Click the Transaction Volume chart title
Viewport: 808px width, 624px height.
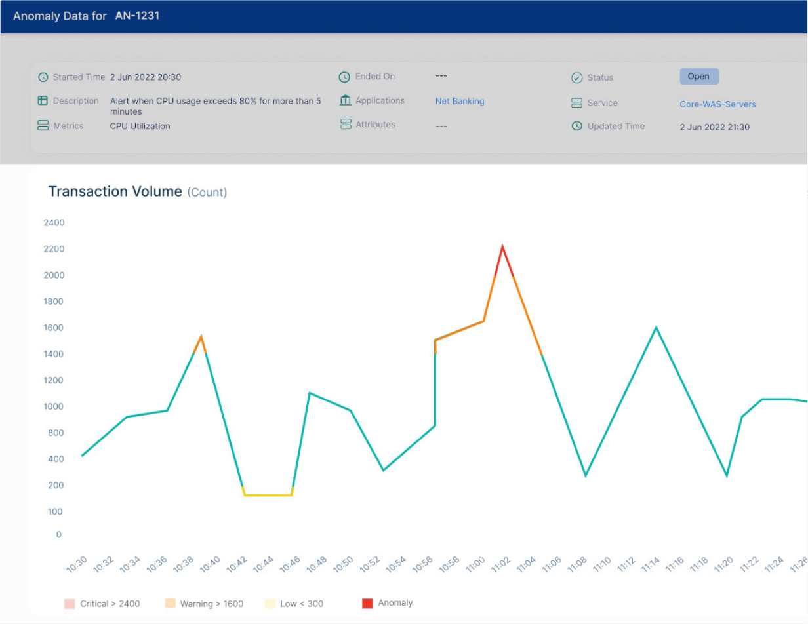(x=115, y=191)
